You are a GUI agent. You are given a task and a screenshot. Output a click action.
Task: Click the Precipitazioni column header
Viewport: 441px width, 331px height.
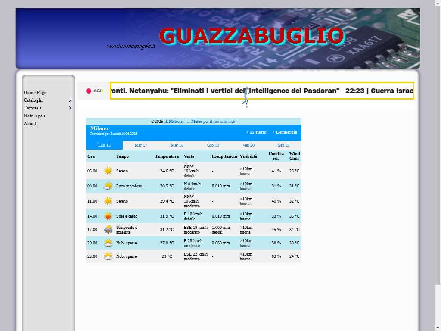tap(224, 156)
